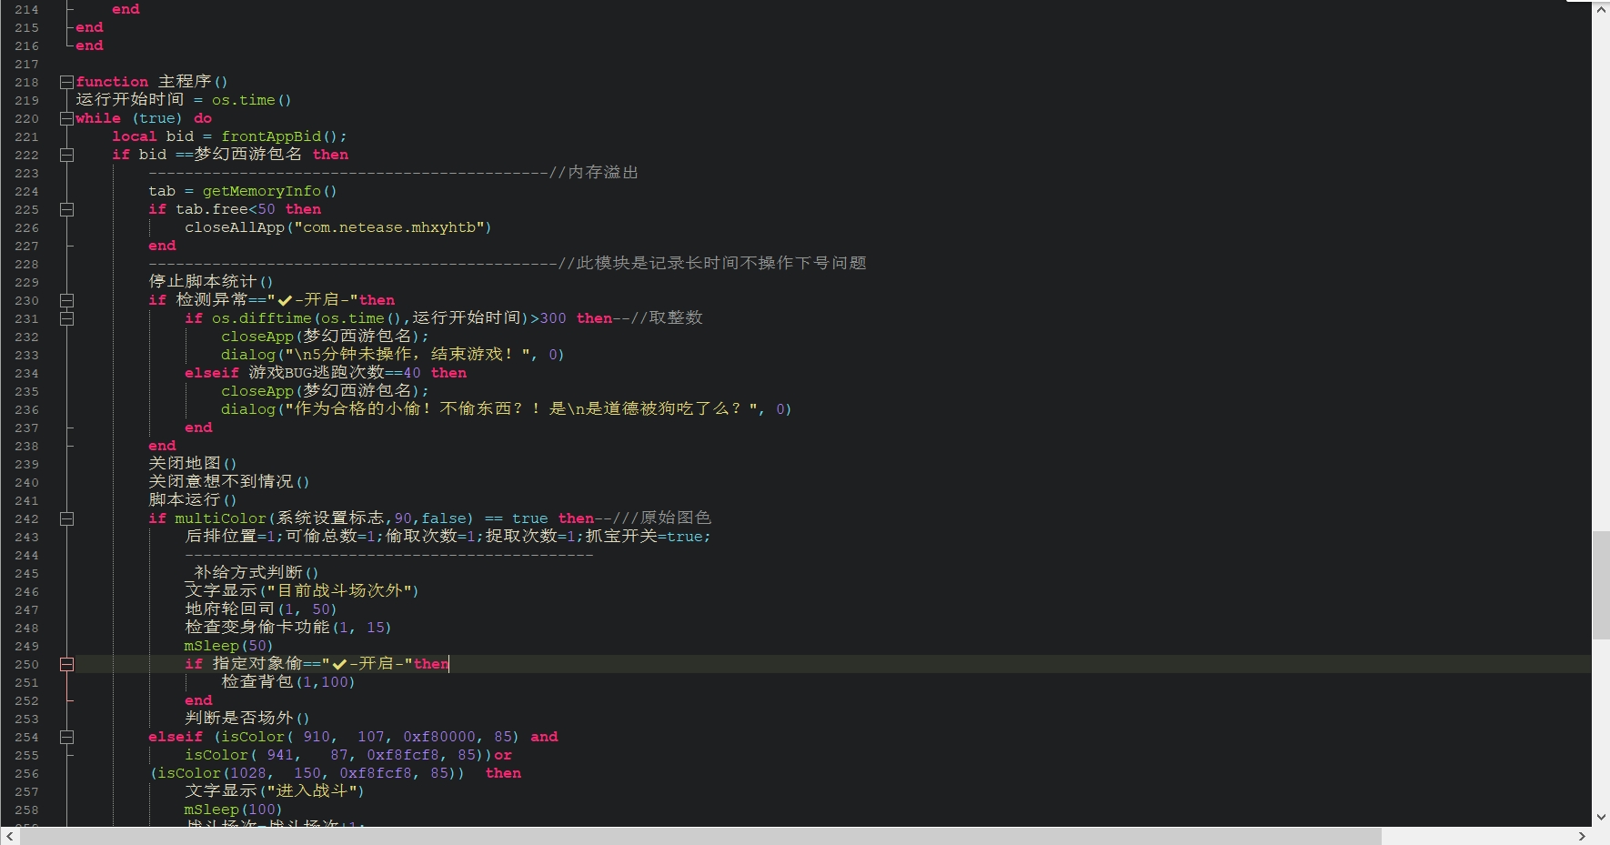This screenshot has width=1610, height=845.
Task: Click "os.difftime" on line 231
Action: pos(262,318)
